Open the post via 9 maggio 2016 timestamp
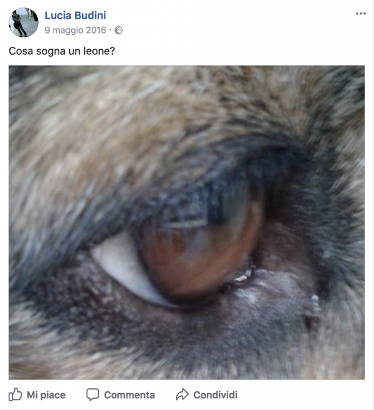374x410 pixels. click(75, 31)
